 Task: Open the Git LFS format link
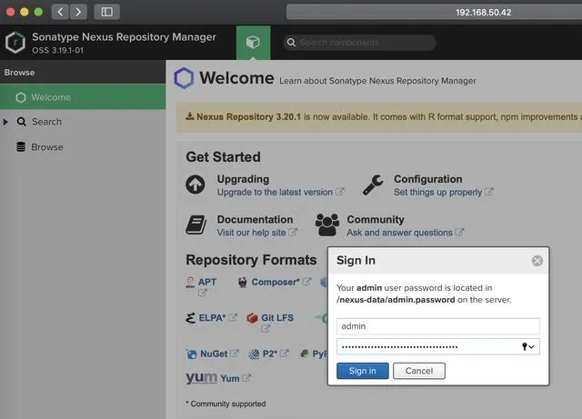tap(277, 318)
